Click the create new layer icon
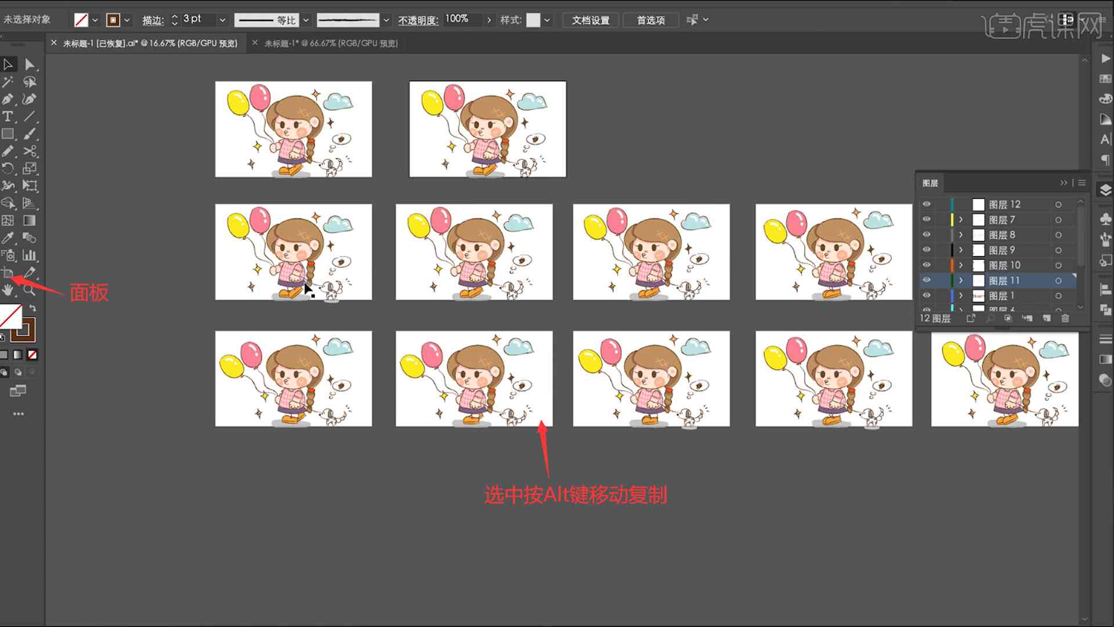Image resolution: width=1114 pixels, height=627 pixels. coord(1047,318)
